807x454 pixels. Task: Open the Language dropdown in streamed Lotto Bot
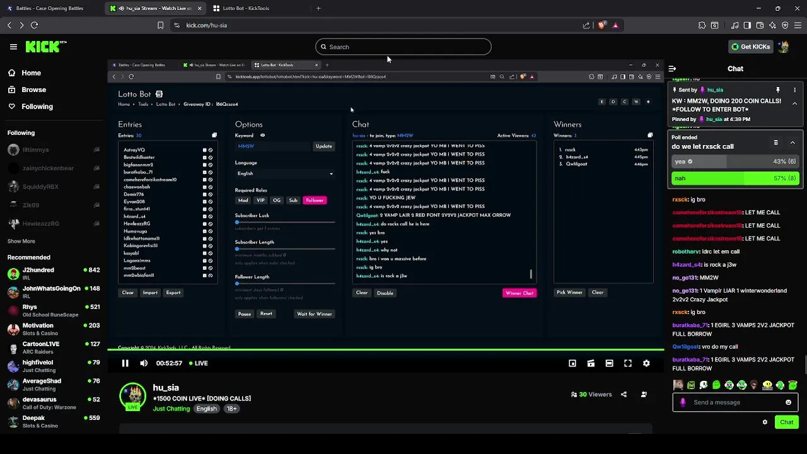tap(285, 173)
